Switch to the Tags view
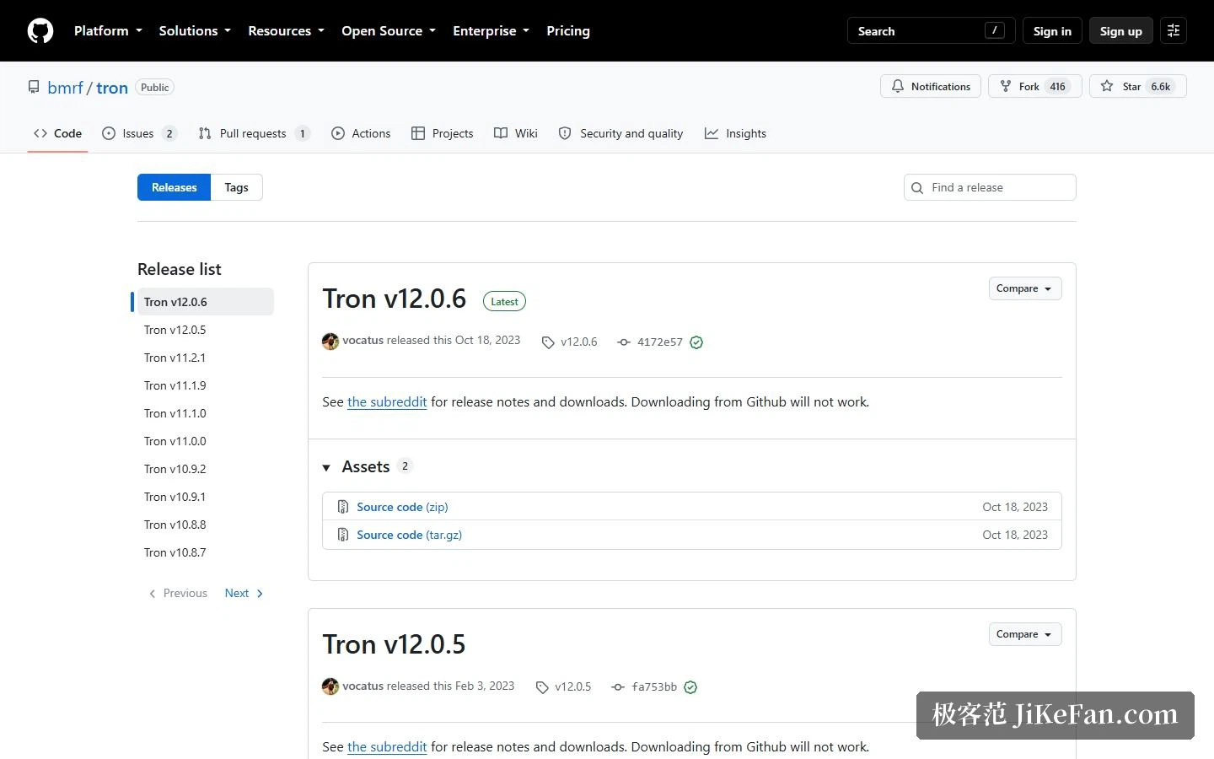Viewport: 1214px width, 759px height. [236, 187]
